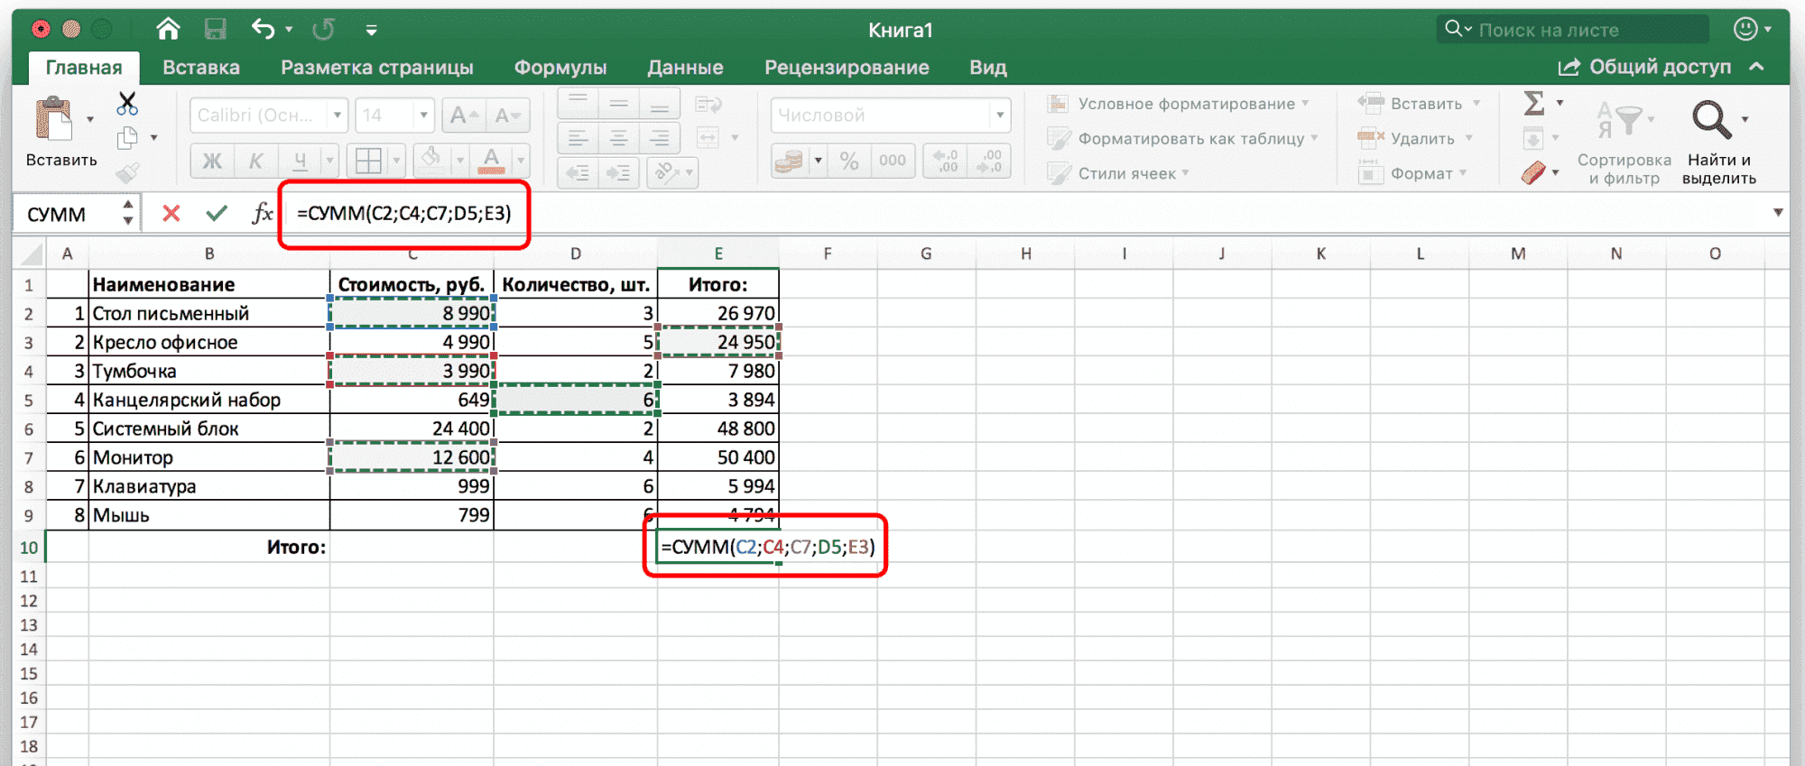Open the font size 14 dropdown
This screenshot has height=766, width=1805.
(x=423, y=115)
